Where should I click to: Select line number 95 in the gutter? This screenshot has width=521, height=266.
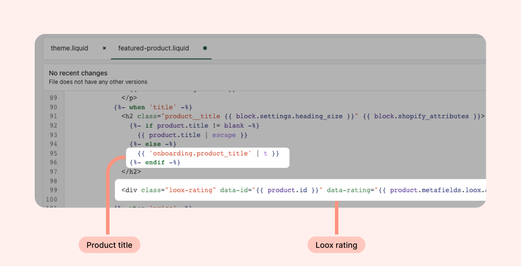pos(53,153)
